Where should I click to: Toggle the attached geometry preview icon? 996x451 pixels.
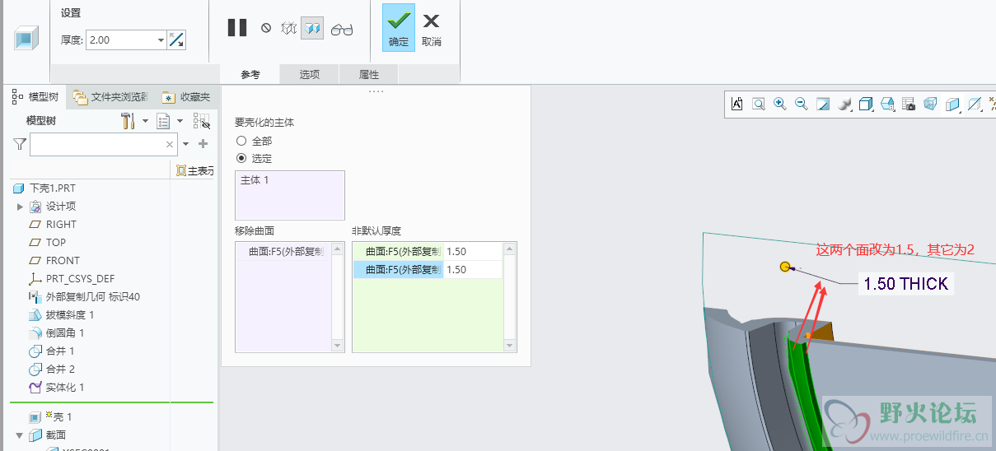point(312,28)
